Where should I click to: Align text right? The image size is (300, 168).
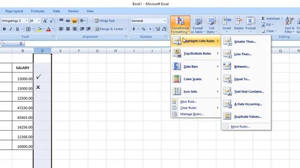[75, 29]
